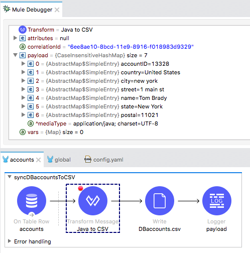Click the element icon of entry 3
Image resolution: width=250 pixels, height=253 pixels.
31,89
